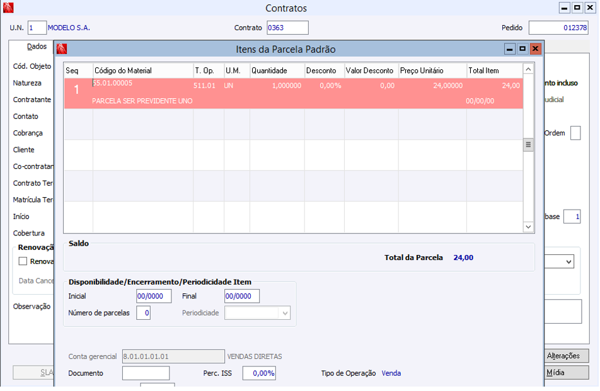Click the Valor Desconto column header

point(372,71)
